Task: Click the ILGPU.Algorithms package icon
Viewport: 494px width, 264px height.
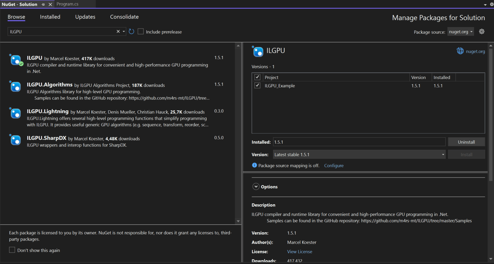Action: 15,86
